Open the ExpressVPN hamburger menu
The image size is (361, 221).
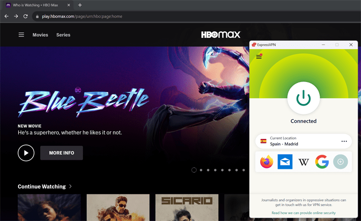point(259,56)
